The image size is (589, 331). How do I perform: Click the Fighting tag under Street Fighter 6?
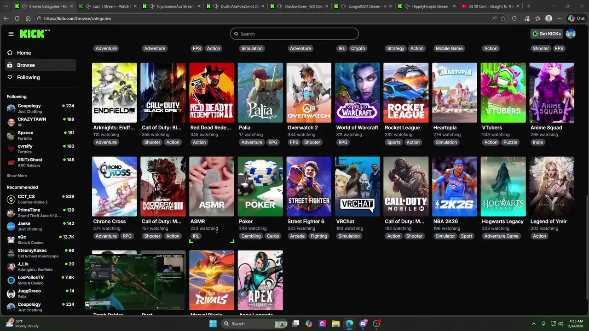pos(319,236)
